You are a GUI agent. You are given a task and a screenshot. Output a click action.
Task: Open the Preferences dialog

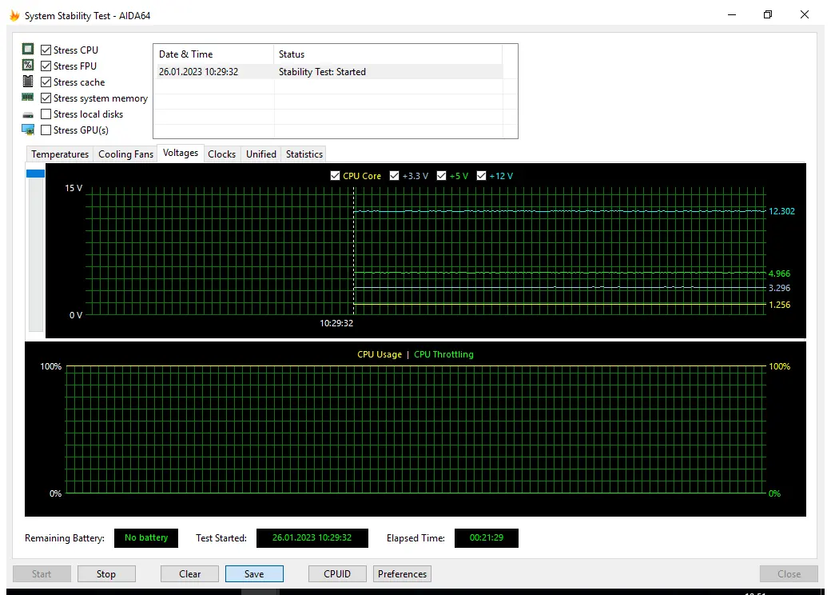click(x=402, y=573)
